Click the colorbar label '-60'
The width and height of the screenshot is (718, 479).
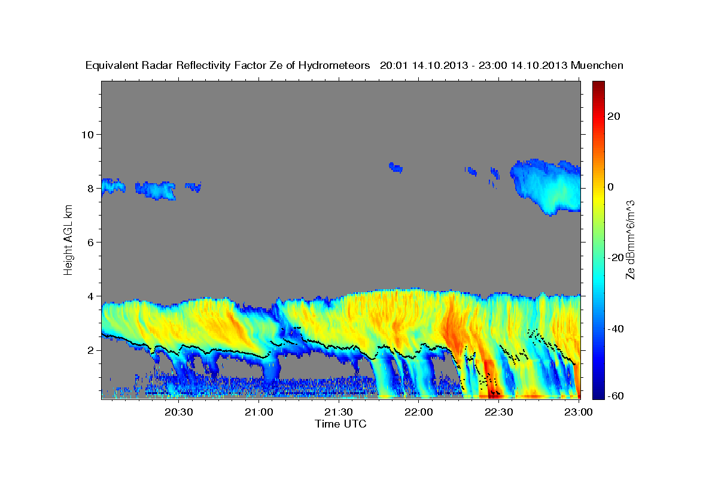click(x=615, y=395)
